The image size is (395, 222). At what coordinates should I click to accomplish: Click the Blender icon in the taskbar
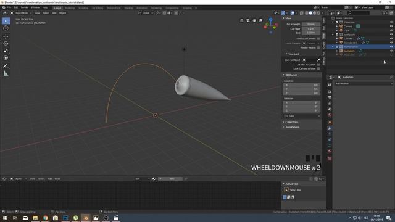click(86, 218)
